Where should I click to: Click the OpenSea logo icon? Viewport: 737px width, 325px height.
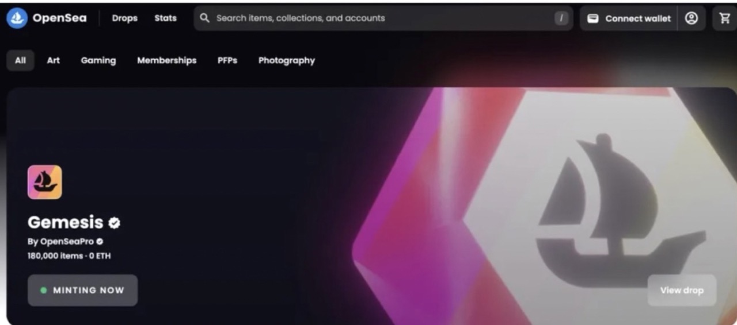17,18
